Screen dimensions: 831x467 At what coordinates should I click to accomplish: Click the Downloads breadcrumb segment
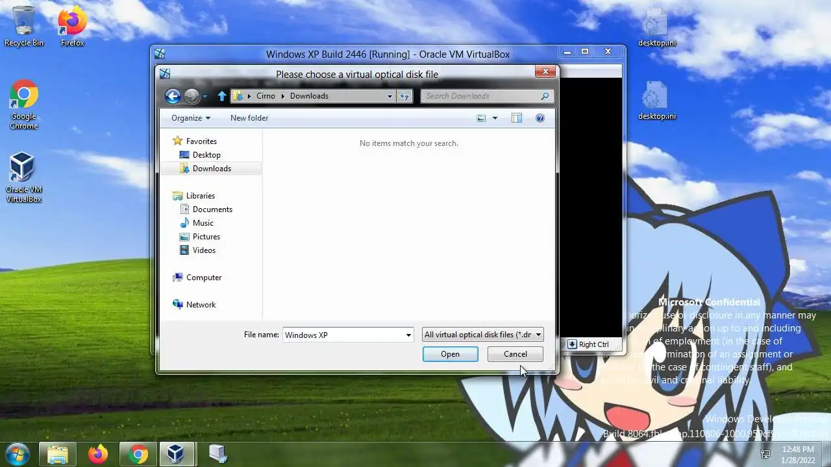pos(309,96)
